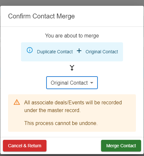Open the Duplicate Contact link
144x156 pixels.
pyautogui.click(x=55, y=52)
